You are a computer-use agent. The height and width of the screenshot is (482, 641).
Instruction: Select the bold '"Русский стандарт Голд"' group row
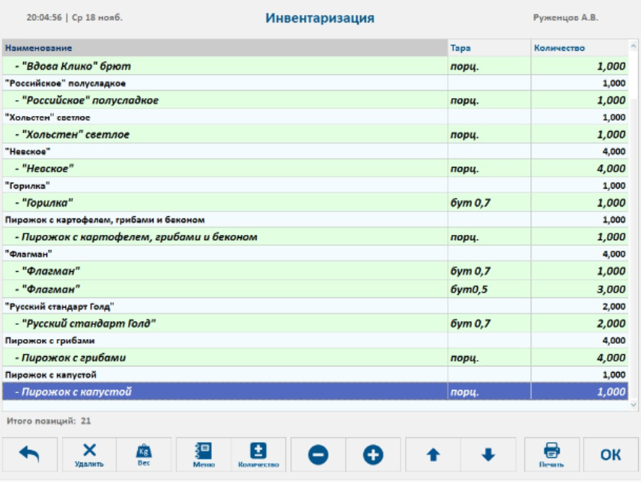click(x=315, y=306)
